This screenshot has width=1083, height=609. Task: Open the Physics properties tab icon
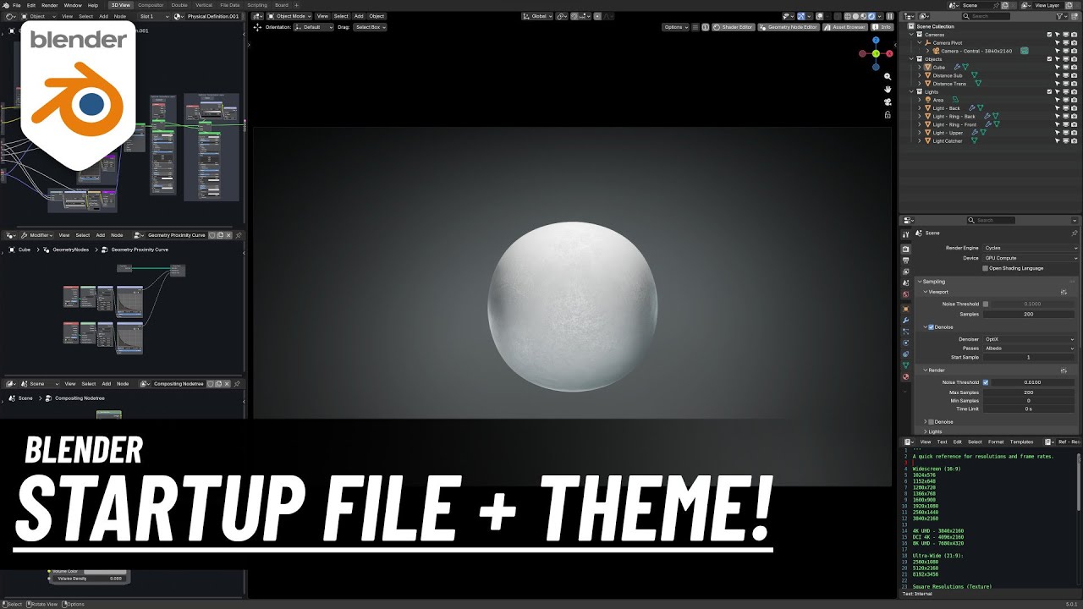pyautogui.click(x=905, y=343)
